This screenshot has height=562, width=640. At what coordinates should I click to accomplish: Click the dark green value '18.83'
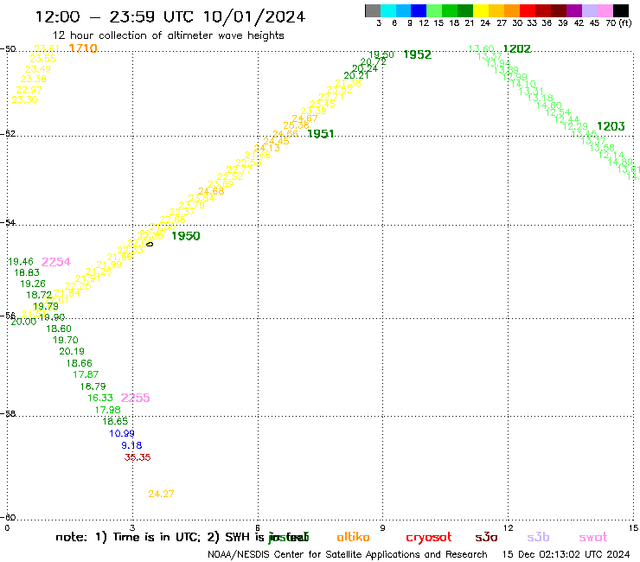point(27,272)
